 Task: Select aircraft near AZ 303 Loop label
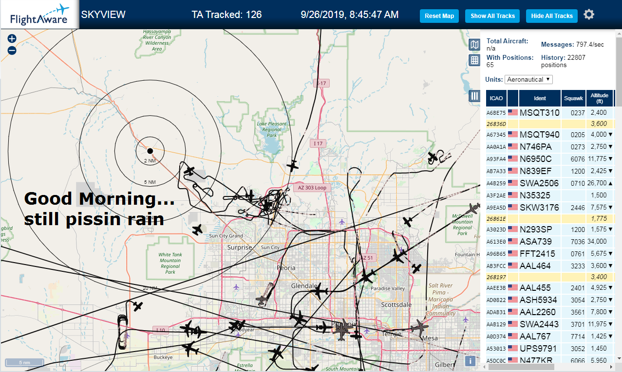click(292, 165)
